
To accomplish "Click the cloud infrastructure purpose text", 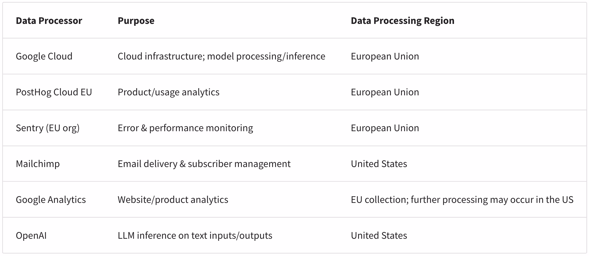I will [221, 56].
